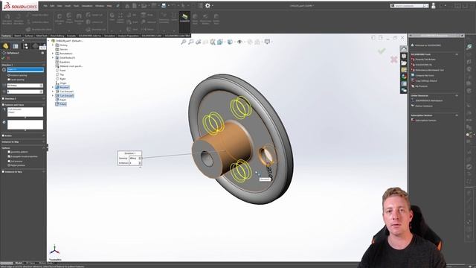Expand the History node in the feature tree
Viewport: 476px width, 268px height.
53,45
